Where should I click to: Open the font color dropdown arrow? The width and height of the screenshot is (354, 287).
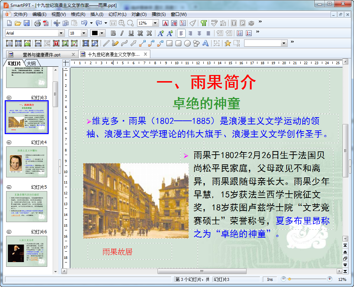click(102, 34)
